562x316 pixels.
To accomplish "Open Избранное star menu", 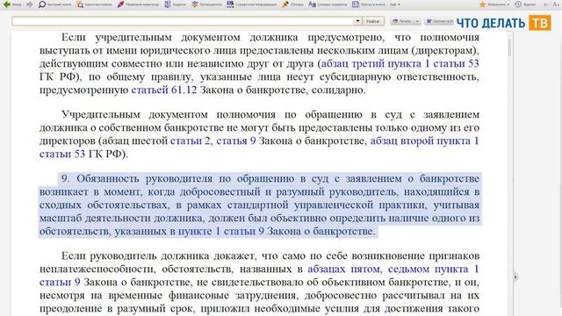I will click(494, 4).
